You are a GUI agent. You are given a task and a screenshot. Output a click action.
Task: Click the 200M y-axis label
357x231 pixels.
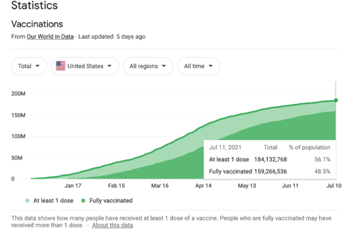[x=18, y=93]
